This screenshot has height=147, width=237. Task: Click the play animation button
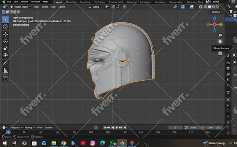click(x=116, y=128)
